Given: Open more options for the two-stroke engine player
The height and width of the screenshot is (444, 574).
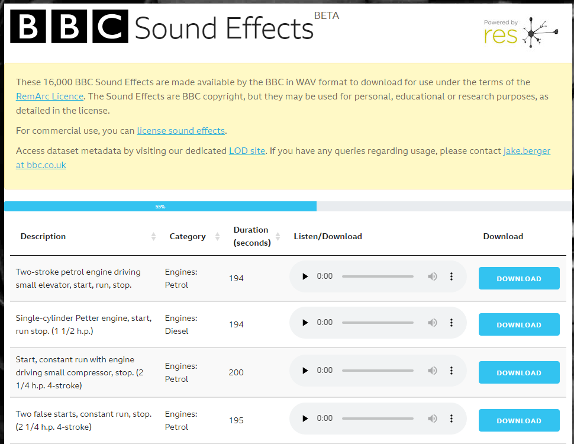Looking at the screenshot, I should tap(452, 276).
